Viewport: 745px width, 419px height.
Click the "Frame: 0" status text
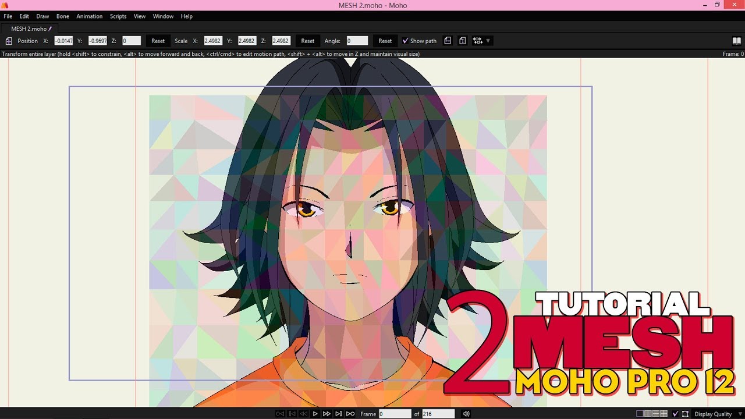click(733, 54)
